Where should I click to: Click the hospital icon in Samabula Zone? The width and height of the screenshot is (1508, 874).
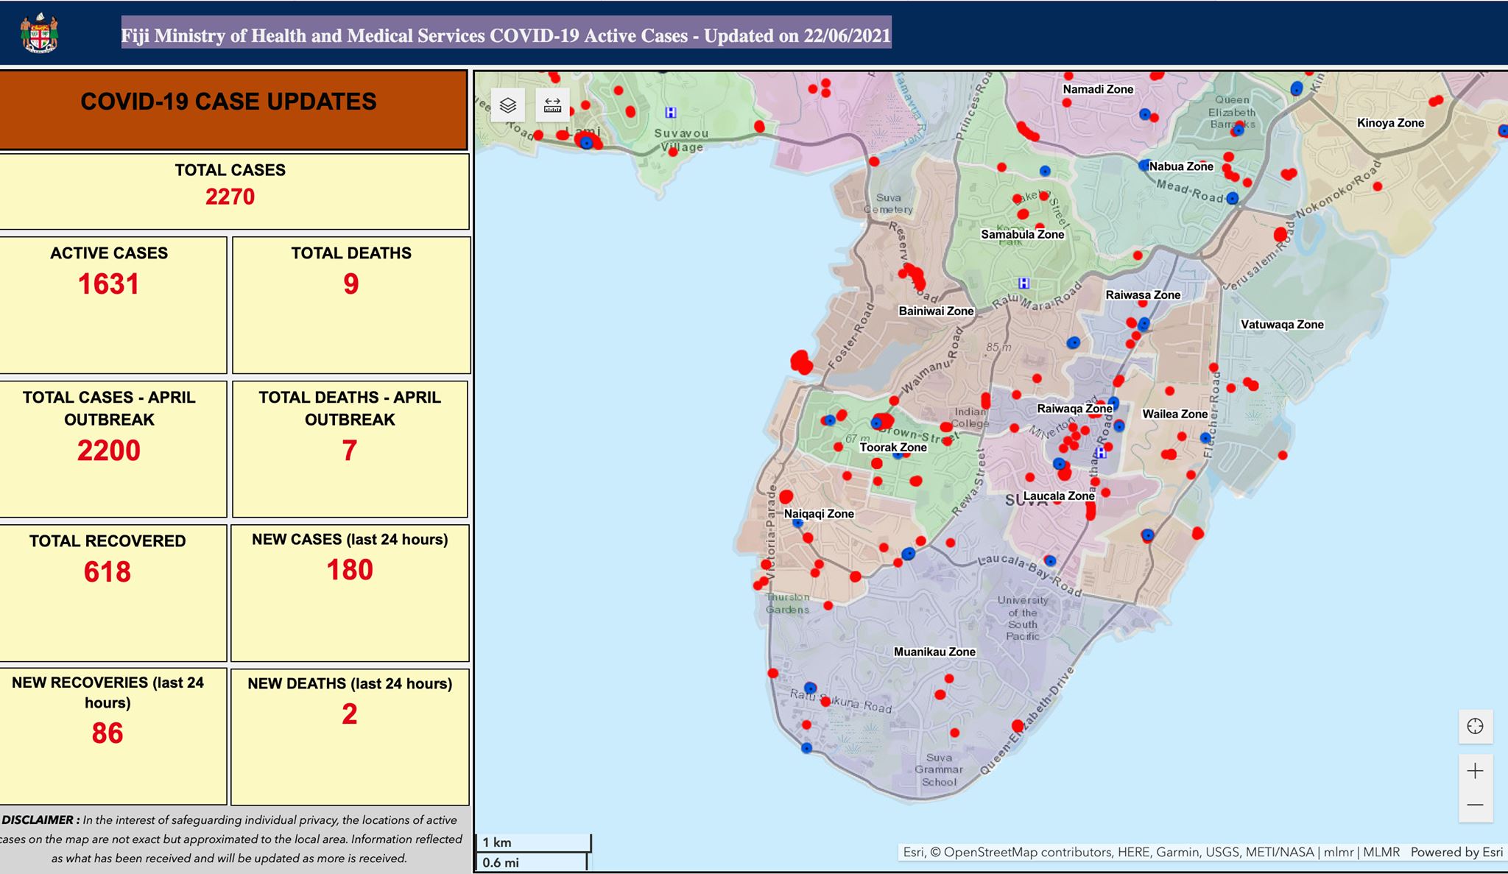click(1023, 283)
